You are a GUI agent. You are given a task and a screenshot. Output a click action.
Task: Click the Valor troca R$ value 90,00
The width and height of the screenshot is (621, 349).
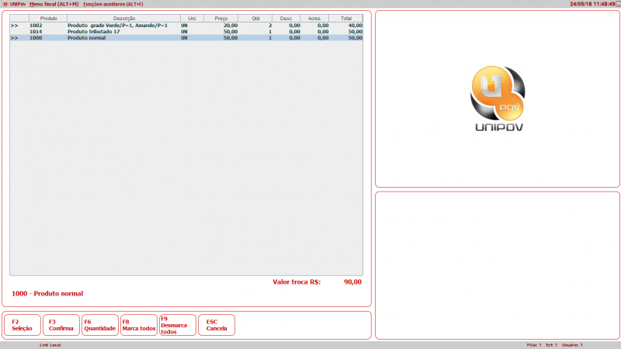tap(352, 282)
